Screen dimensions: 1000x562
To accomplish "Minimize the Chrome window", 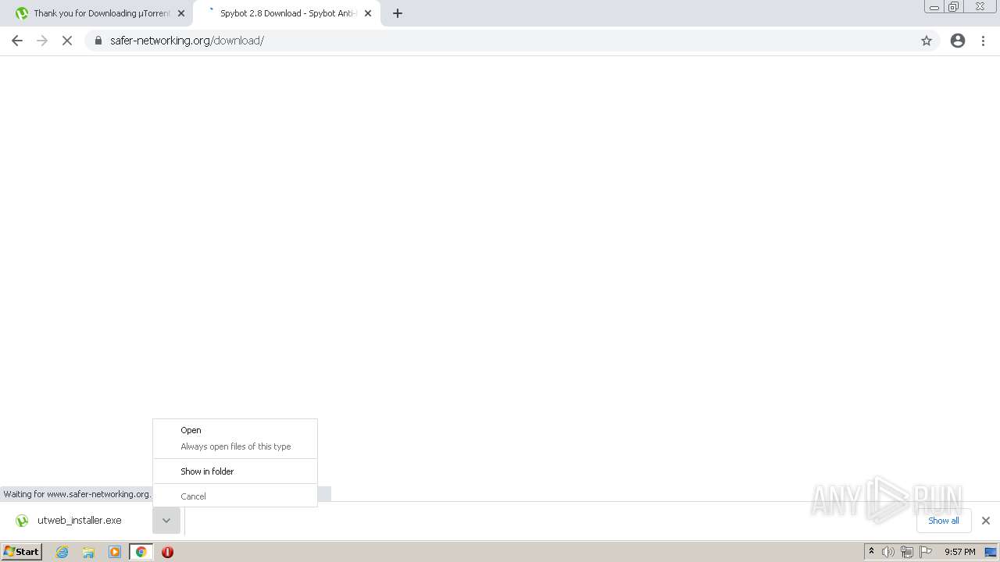I will 934,7.
